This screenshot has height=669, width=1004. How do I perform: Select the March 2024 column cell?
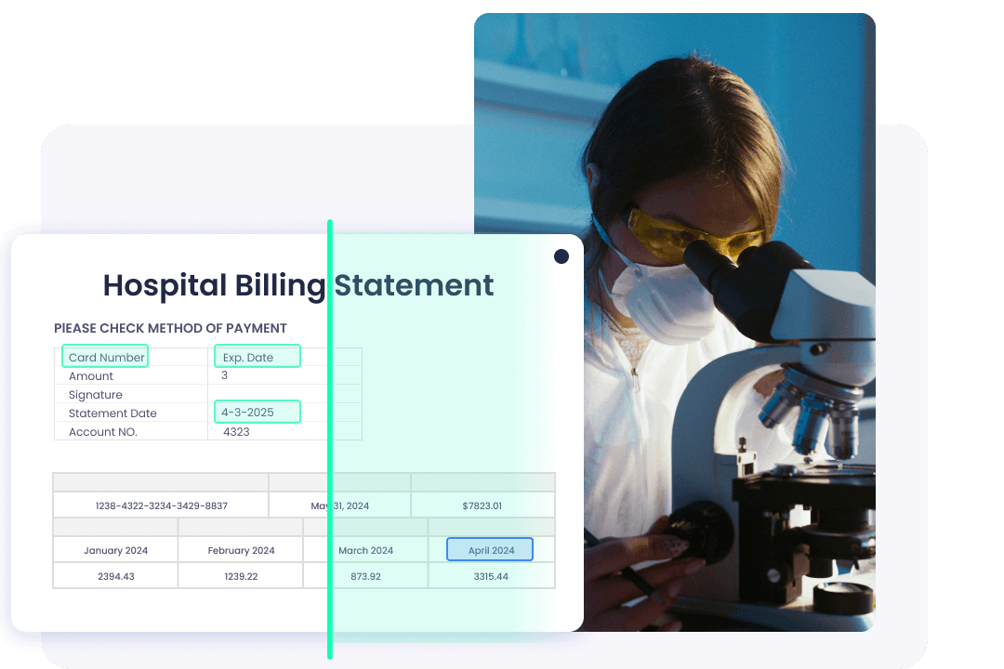tap(365, 550)
